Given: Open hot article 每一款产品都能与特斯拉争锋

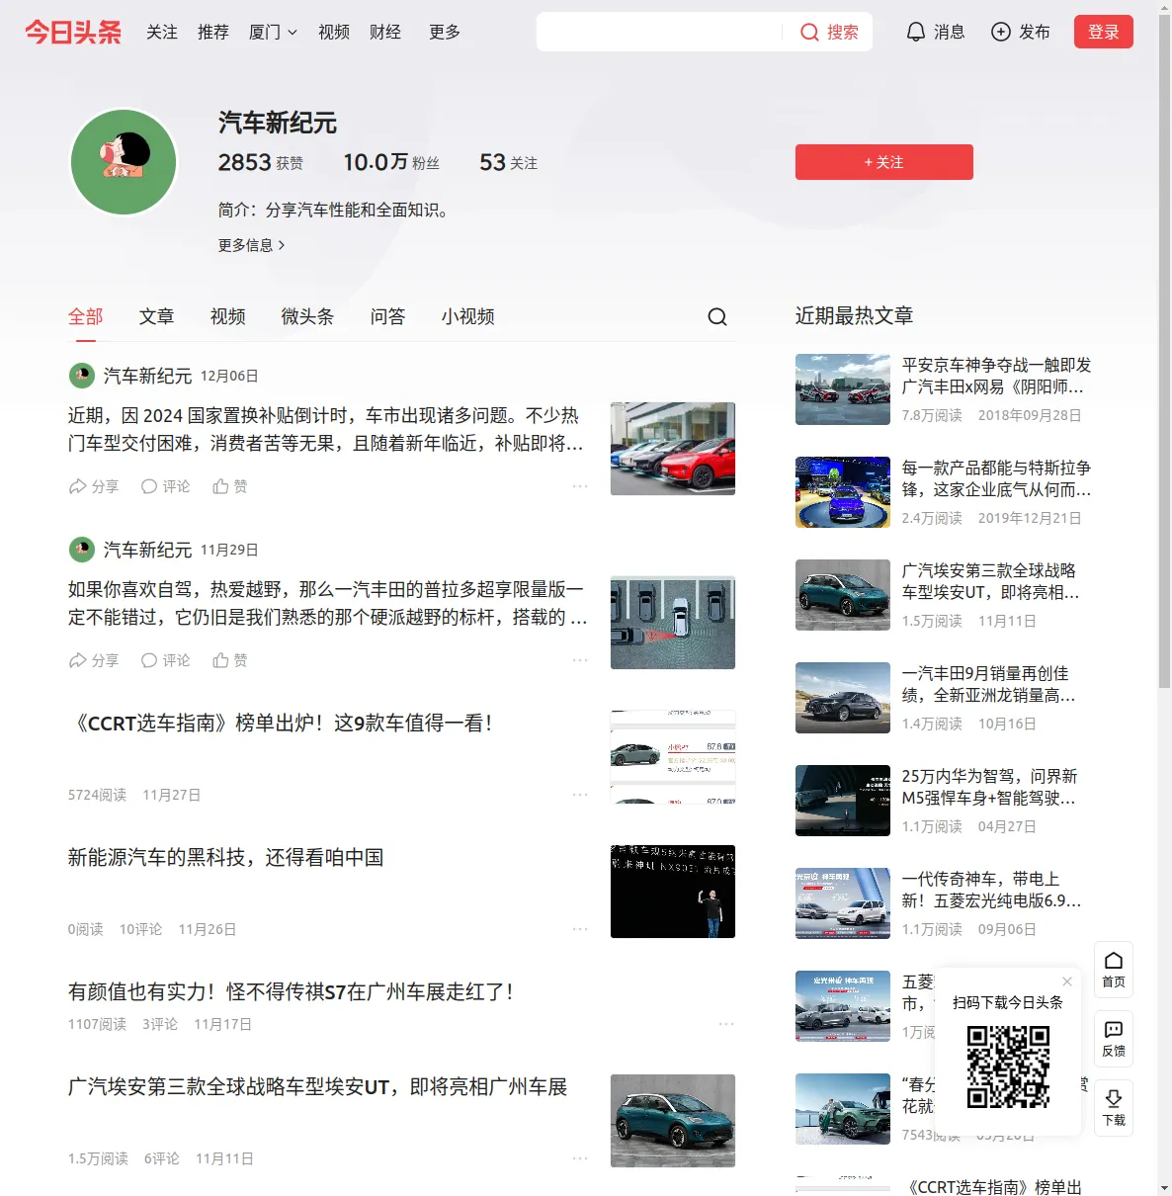Looking at the screenshot, I should click(x=997, y=478).
